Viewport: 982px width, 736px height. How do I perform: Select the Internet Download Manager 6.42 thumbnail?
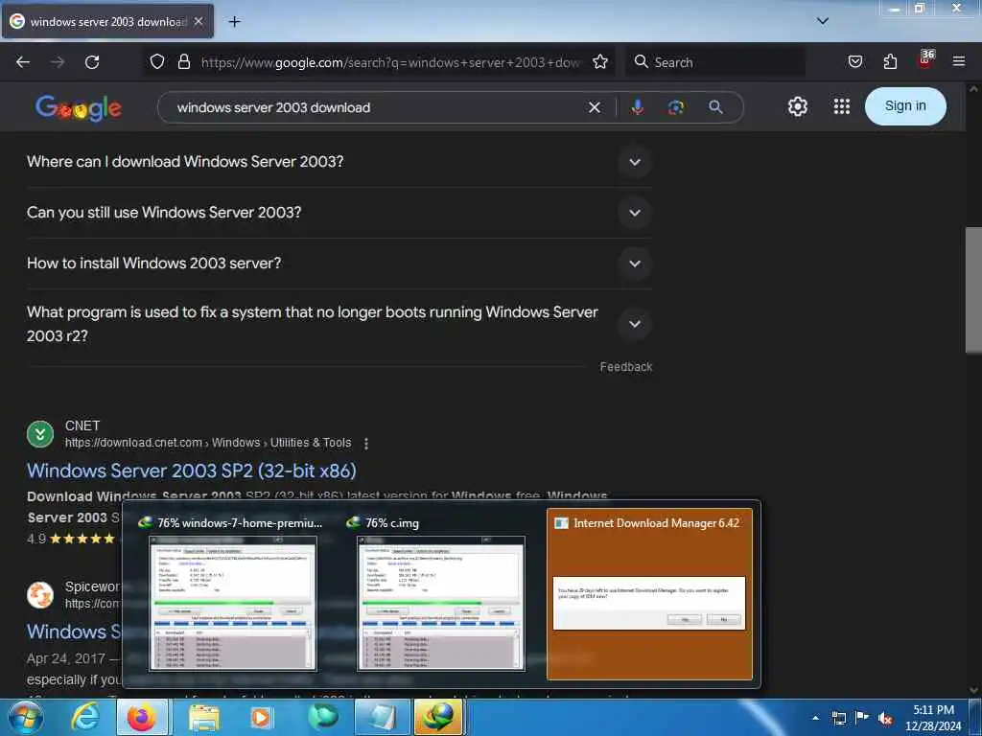pyautogui.click(x=649, y=593)
